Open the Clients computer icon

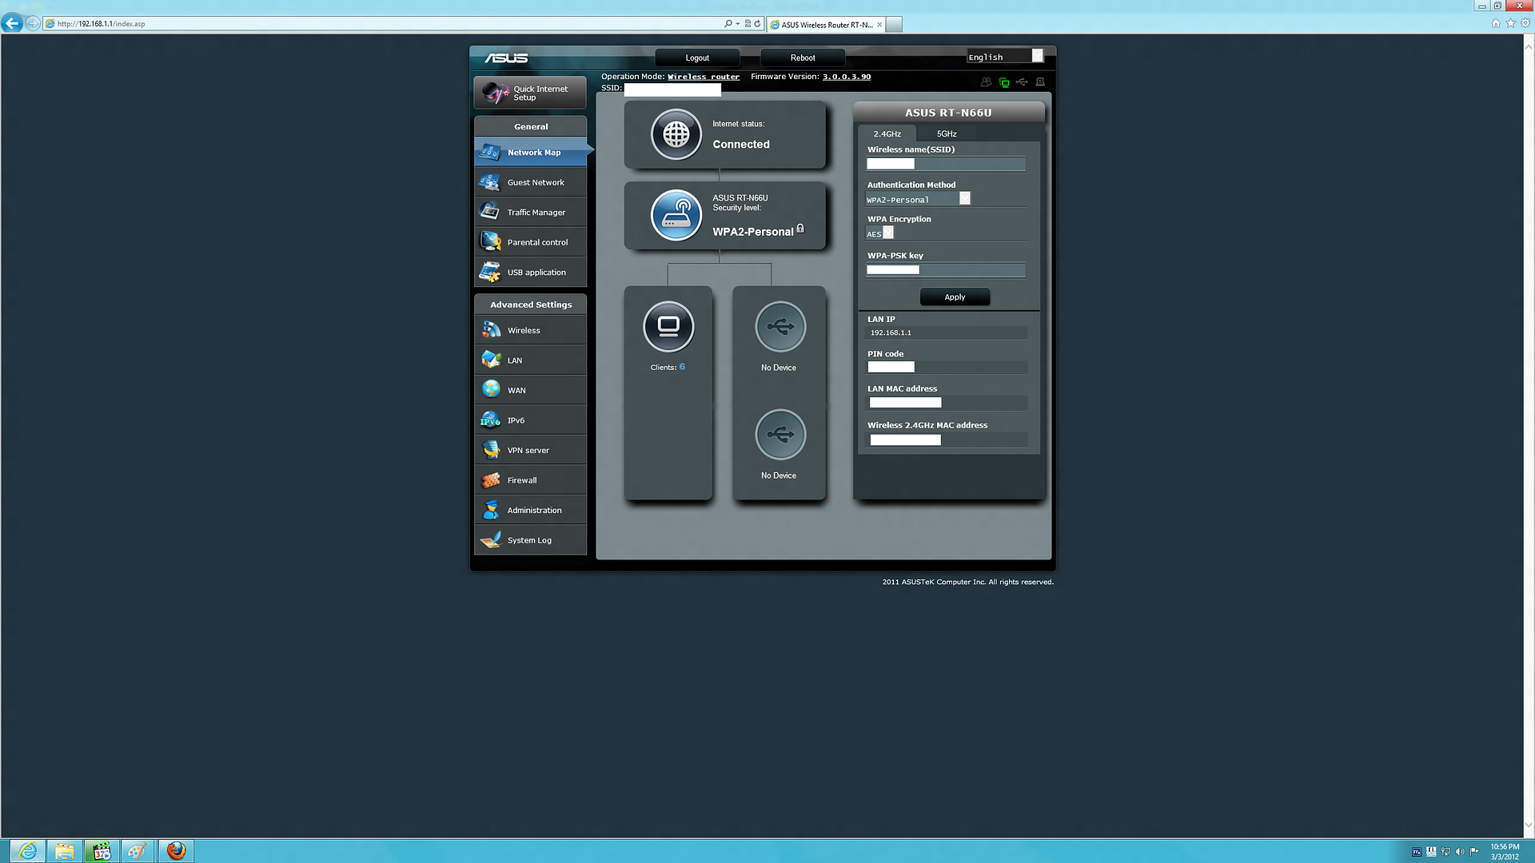pyautogui.click(x=668, y=326)
